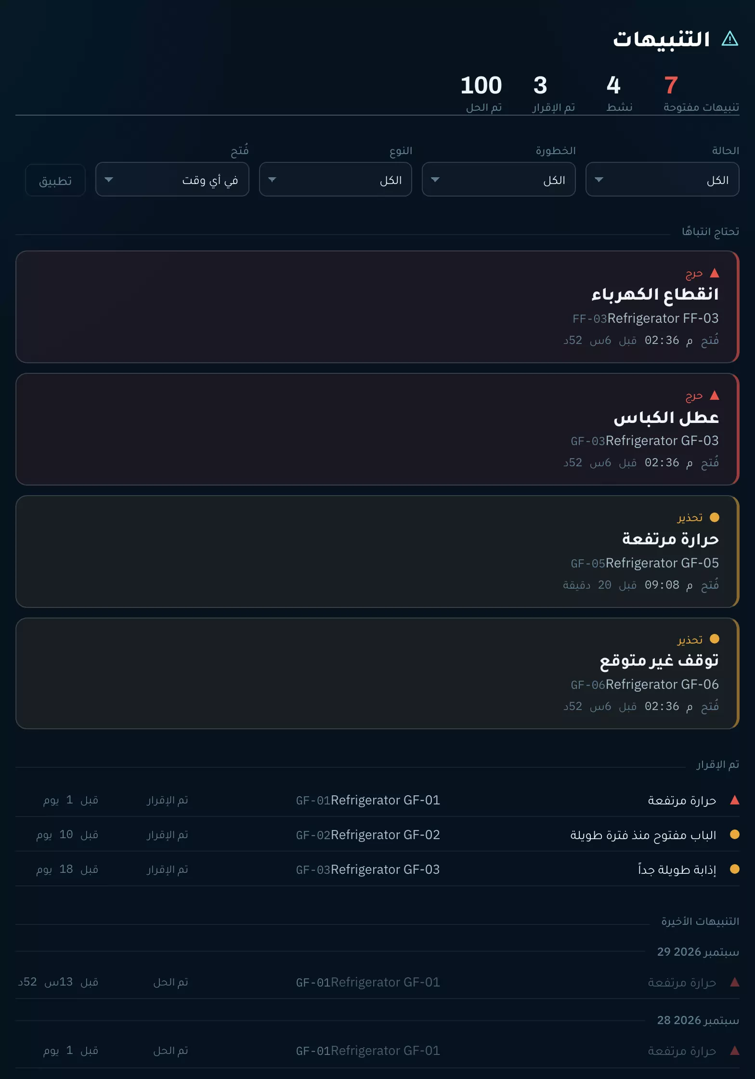The height and width of the screenshot is (1079, 755).
Task: Open the توقف غير متوقع alert card
Action: pyautogui.click(x=377, y=673)
